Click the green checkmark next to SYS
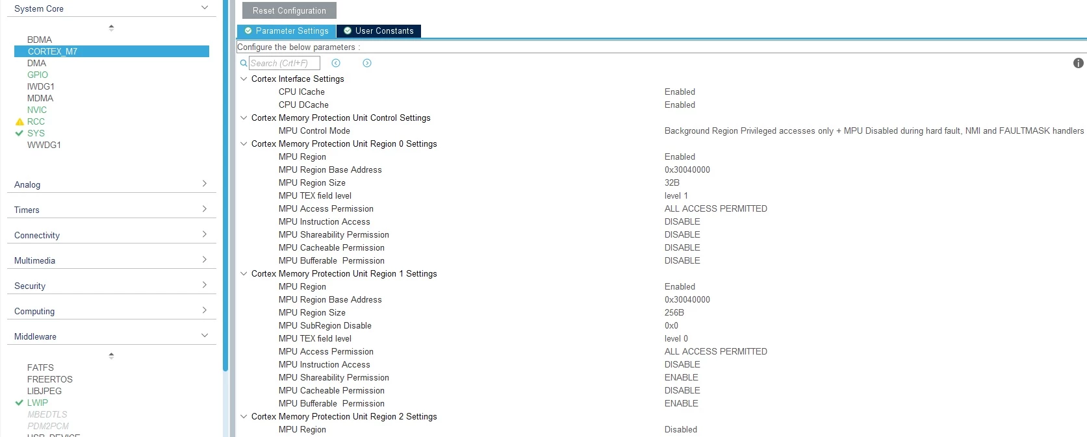1087x437 pixels. point(19,133)
